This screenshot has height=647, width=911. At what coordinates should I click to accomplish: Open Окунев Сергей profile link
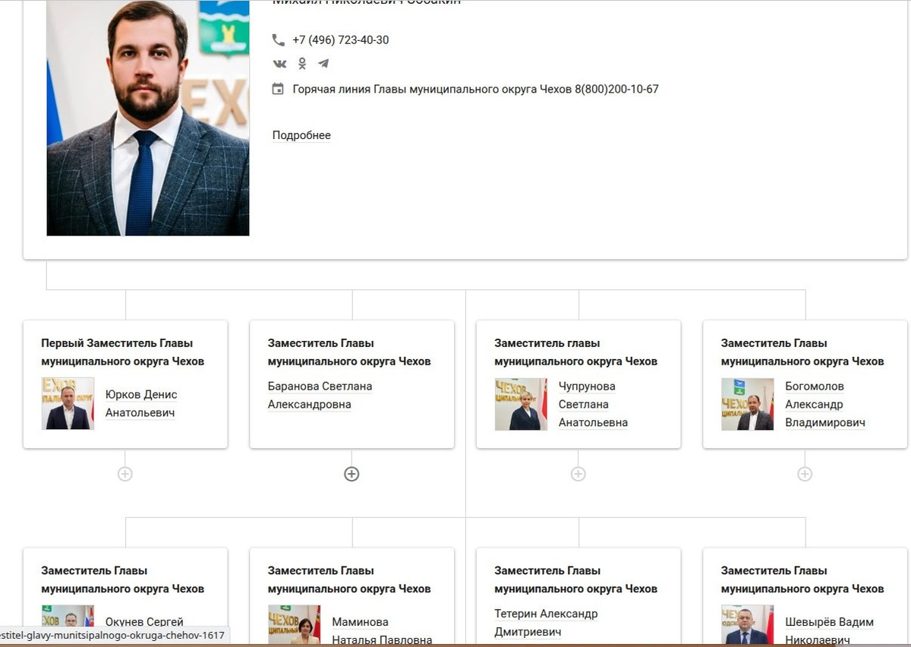pyautogui.click(x=144, y=622)
